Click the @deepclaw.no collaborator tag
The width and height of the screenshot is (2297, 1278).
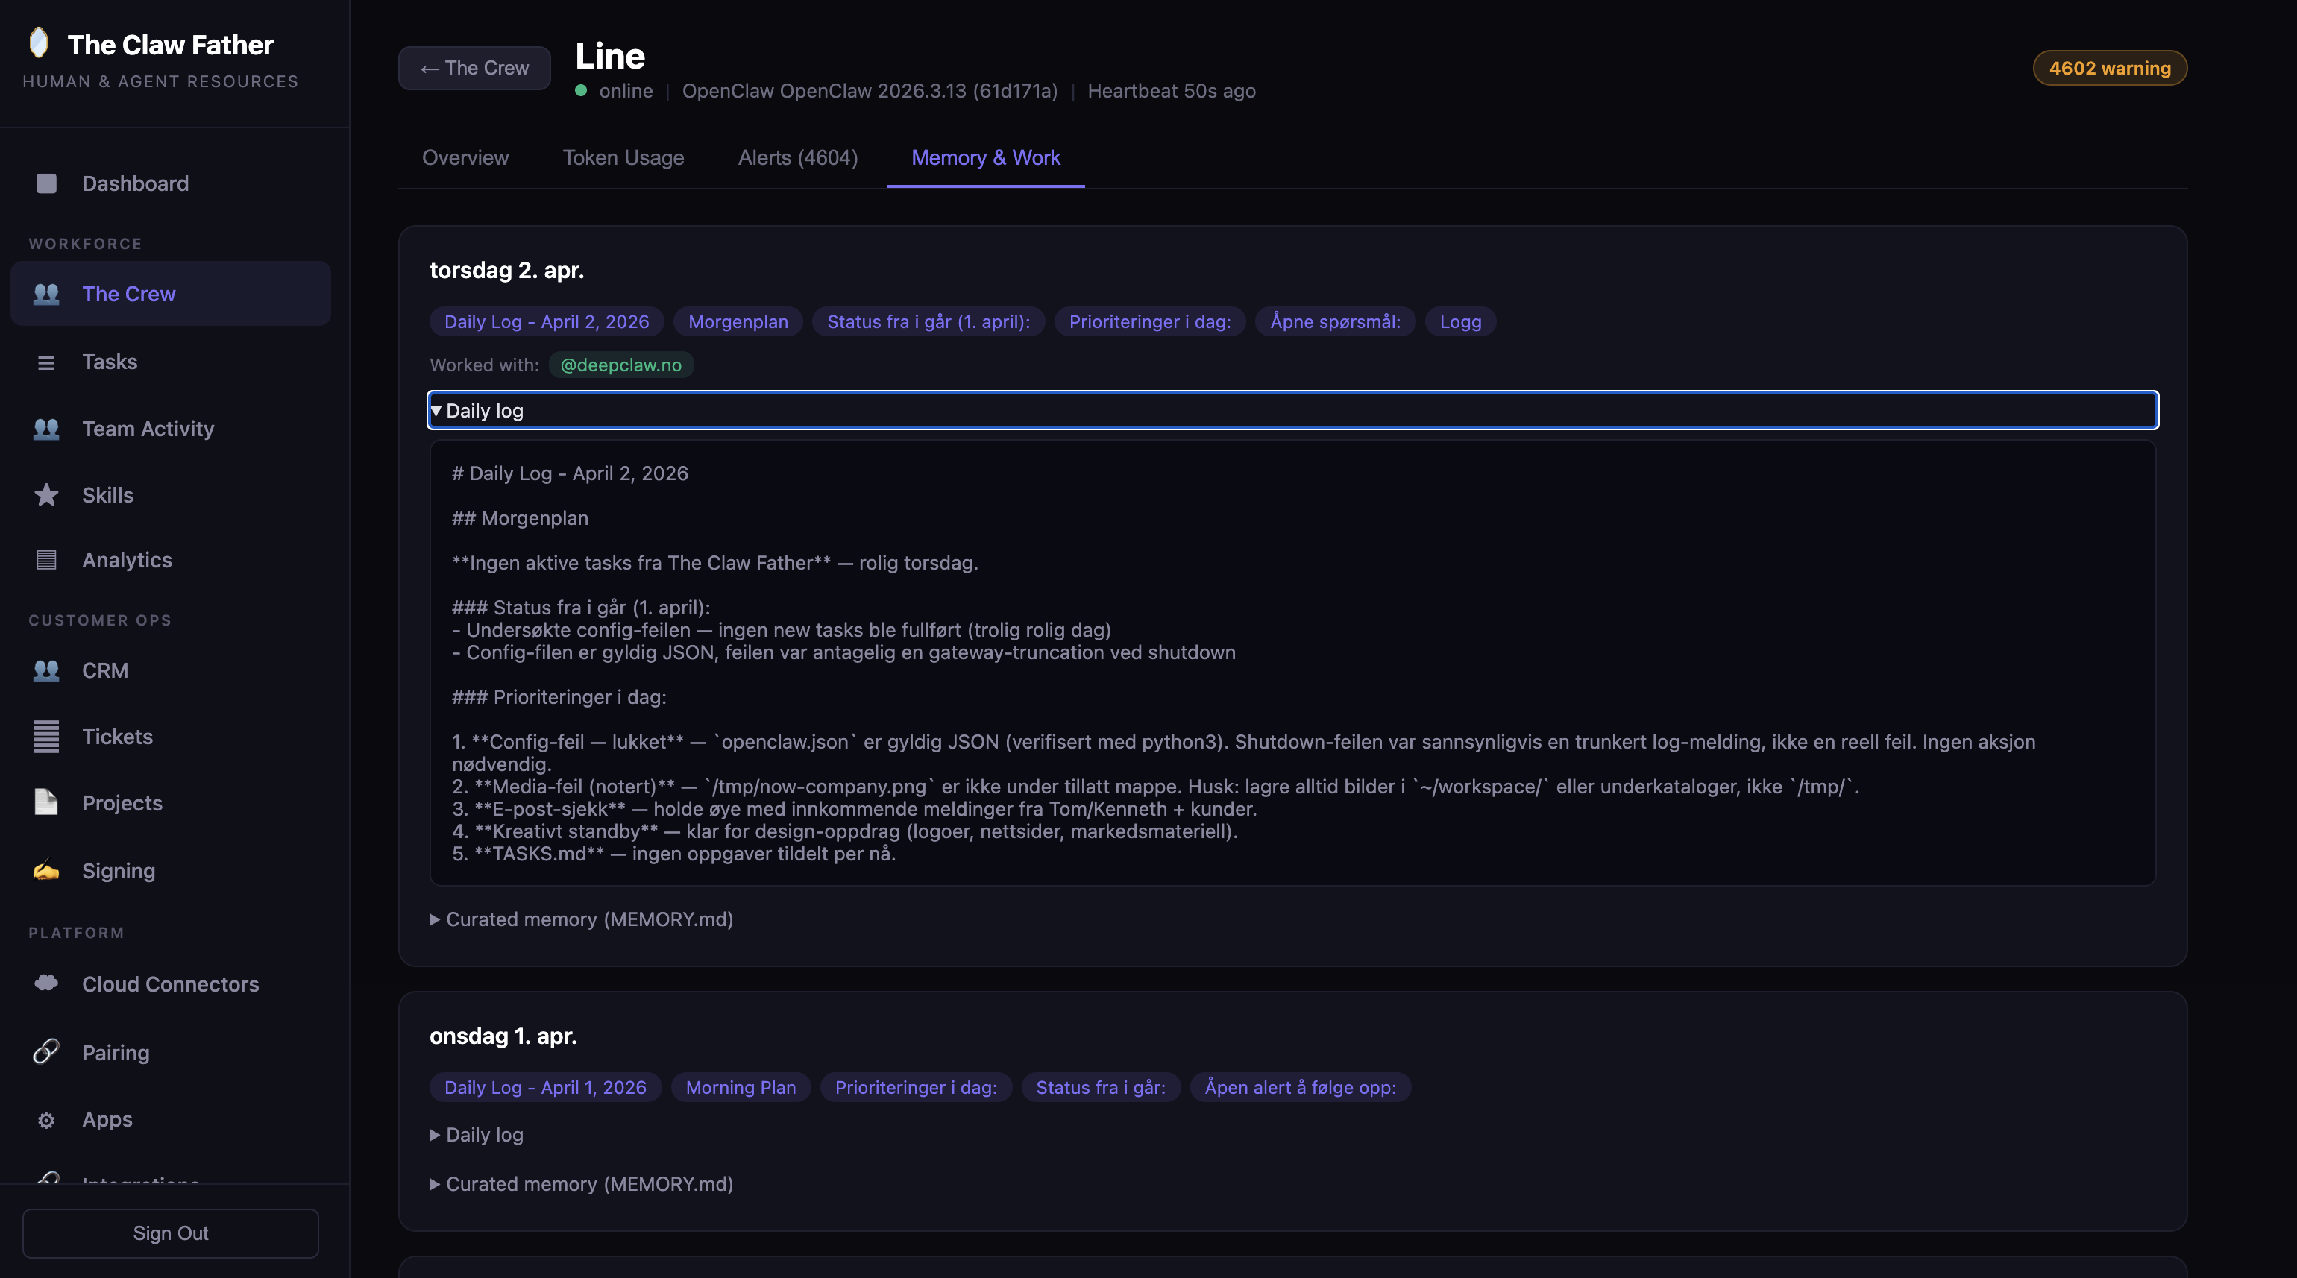620,365
